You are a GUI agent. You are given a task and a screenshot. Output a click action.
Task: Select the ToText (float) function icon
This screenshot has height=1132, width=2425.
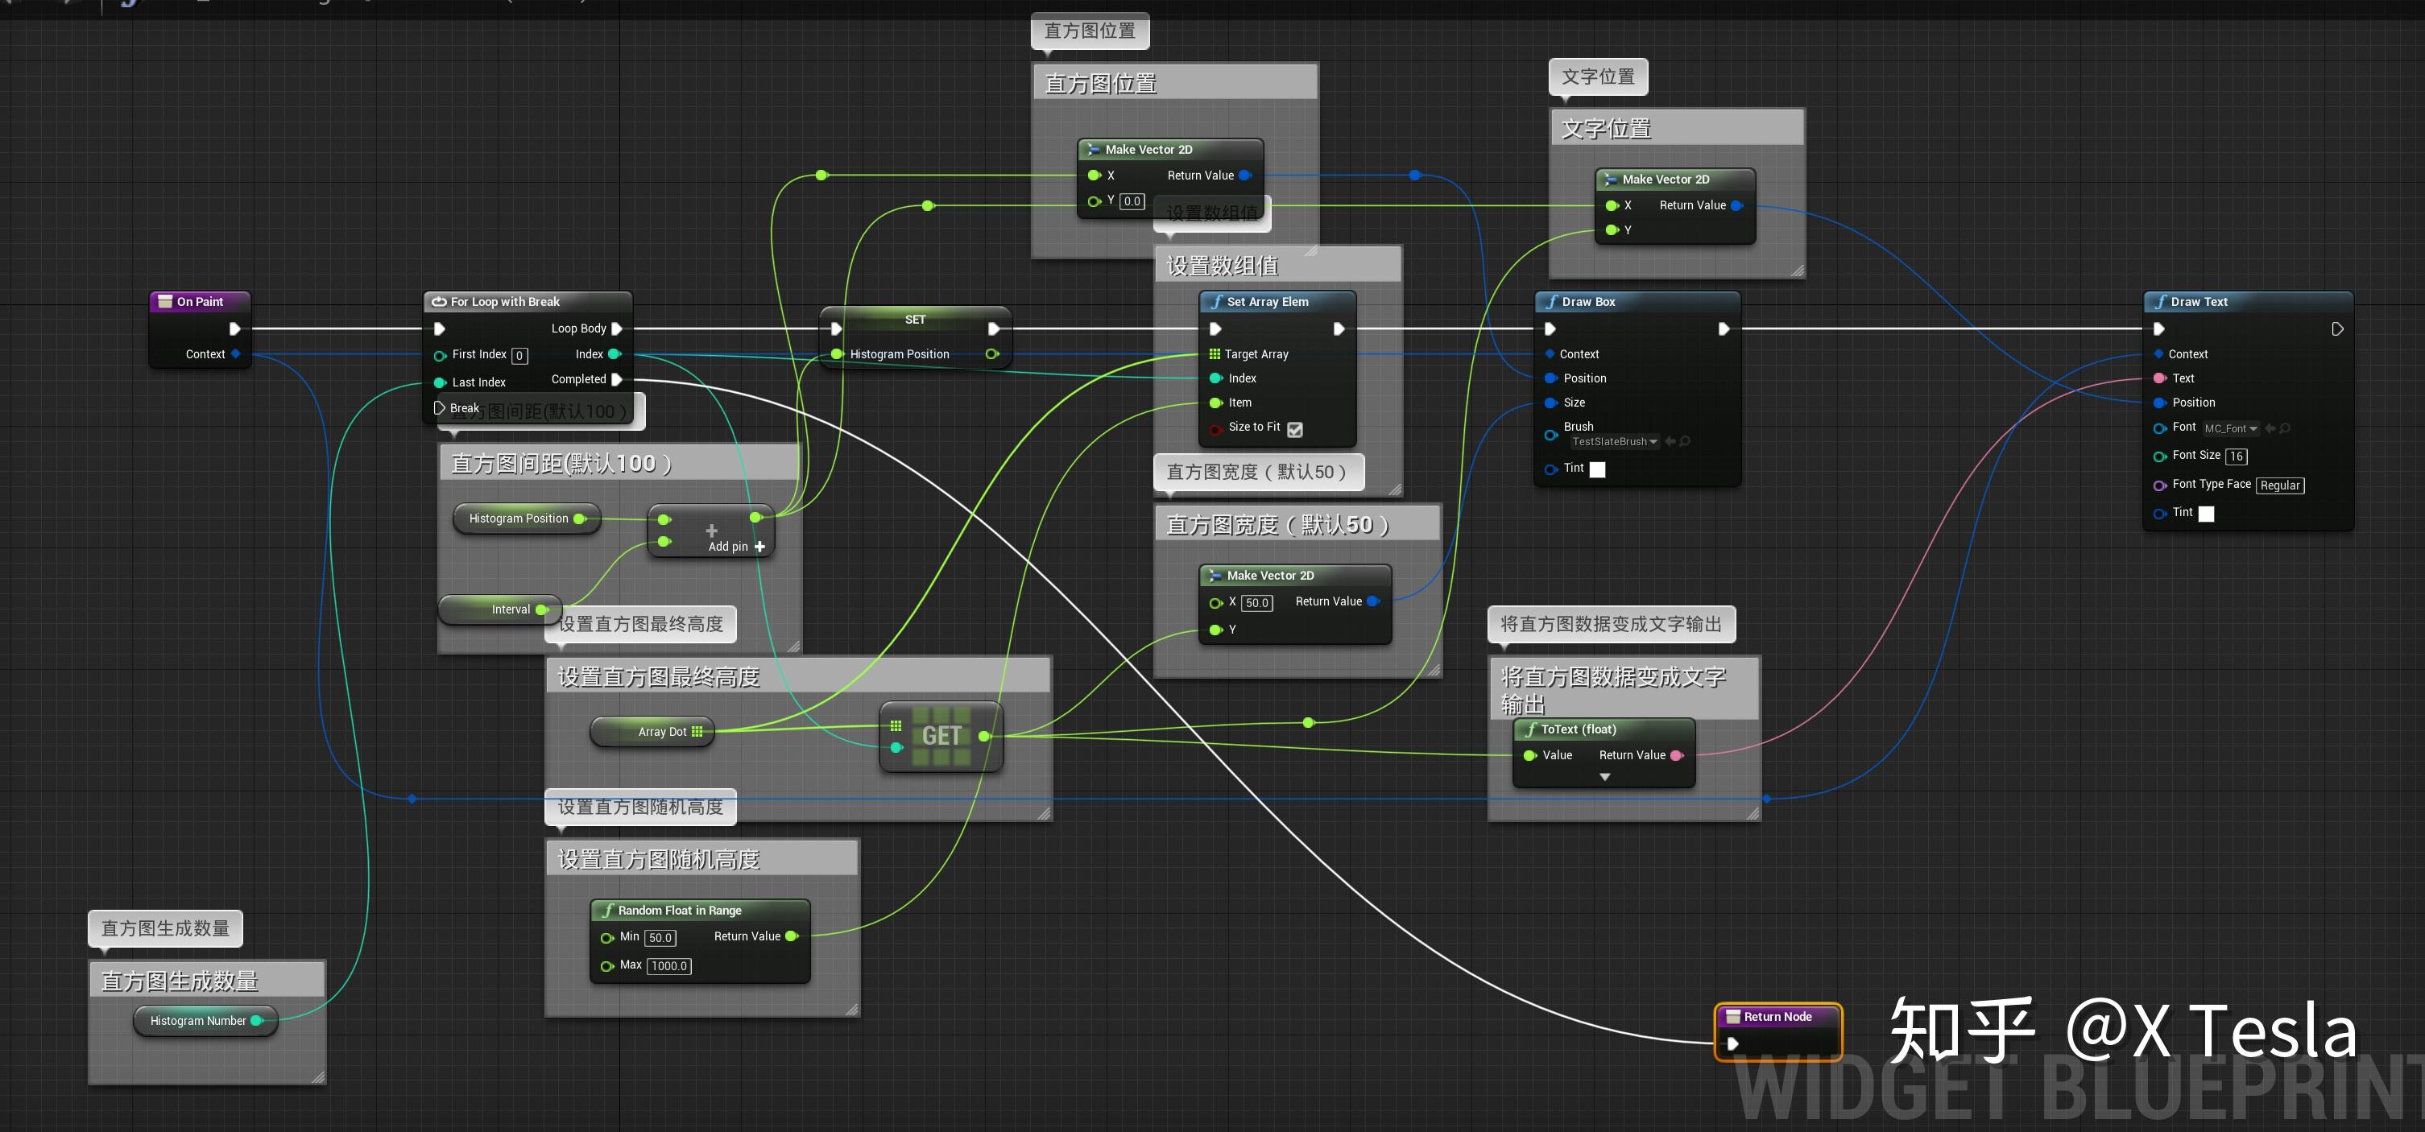click(1532, 729)
